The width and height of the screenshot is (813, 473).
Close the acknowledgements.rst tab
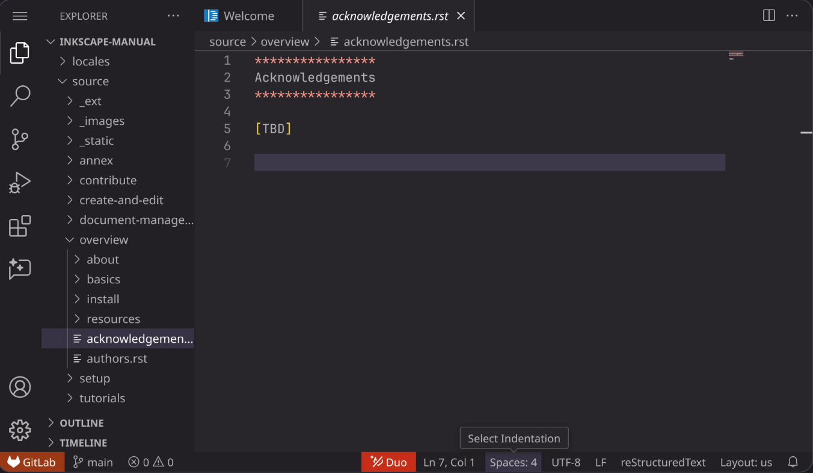(x=461, y=16)
